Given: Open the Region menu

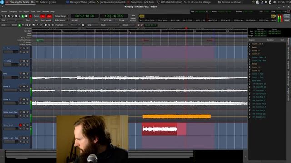Looking at the screenshot, I should point(26,11).
